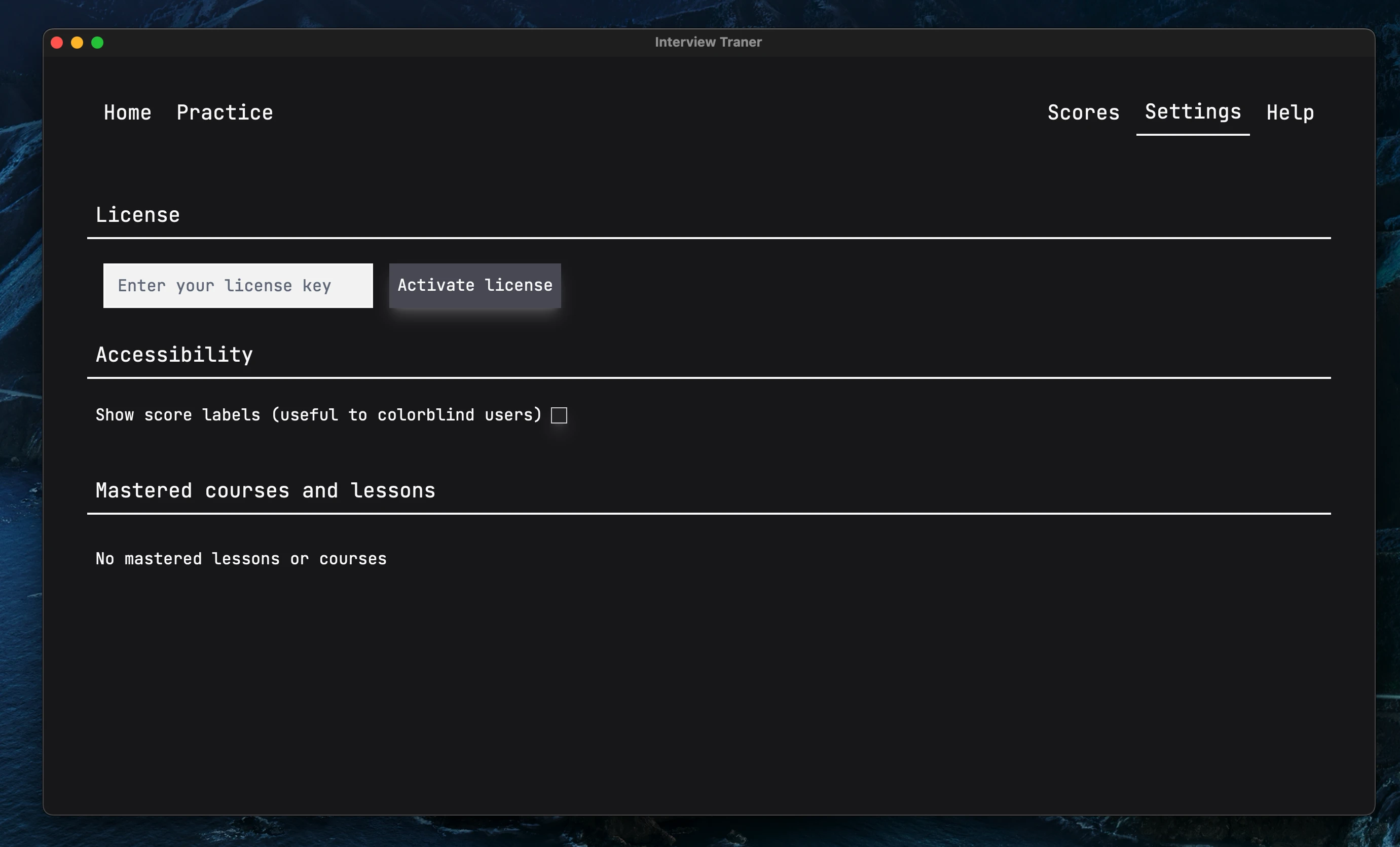Click the red close window button
Viewport: 1400px width, 847px height.
57,42
